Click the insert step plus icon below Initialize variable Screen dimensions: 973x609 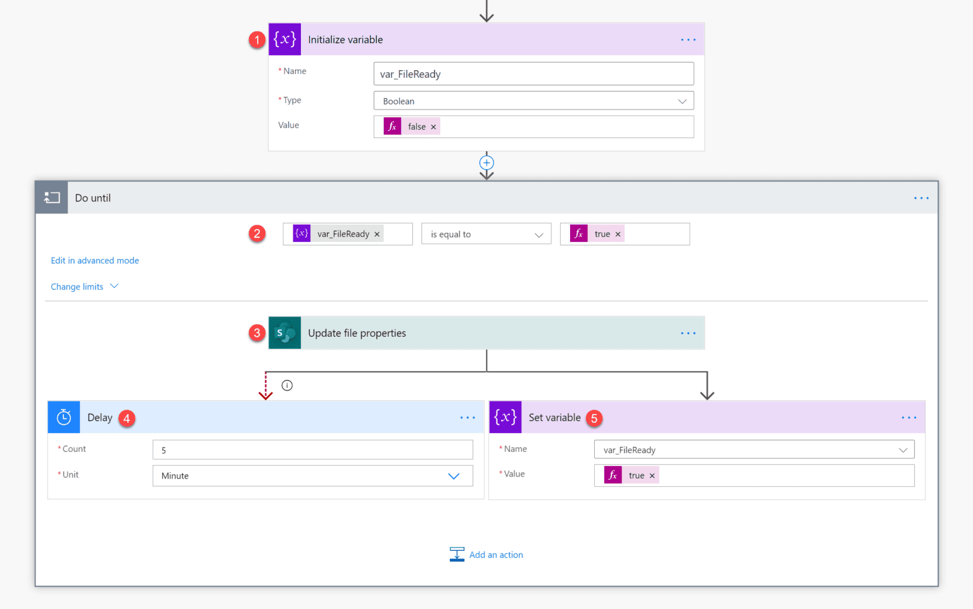click(486, 163)
